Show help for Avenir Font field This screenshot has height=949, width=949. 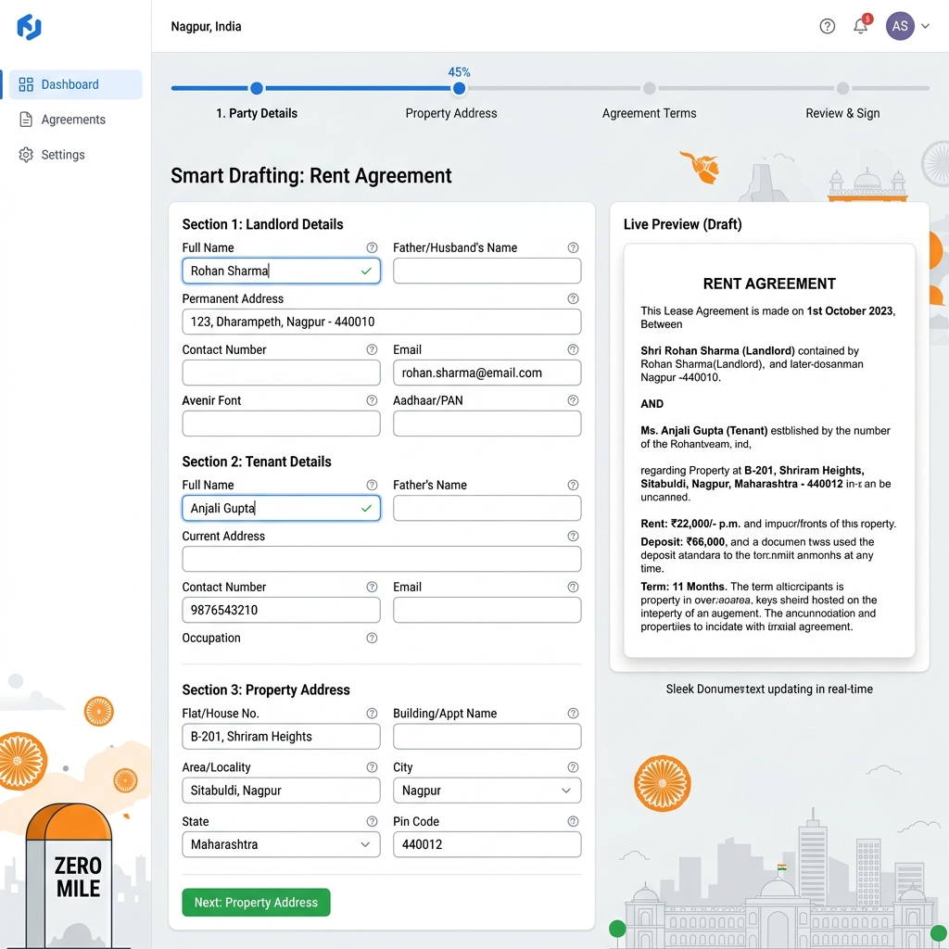372,400
